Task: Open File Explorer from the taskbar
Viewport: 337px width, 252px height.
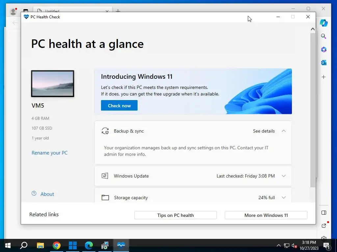Action: pos(40,245)
